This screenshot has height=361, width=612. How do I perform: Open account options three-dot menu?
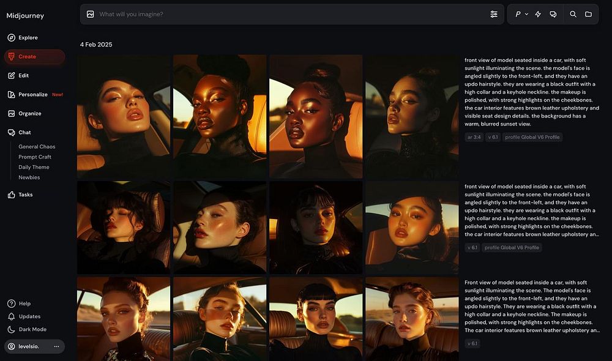(56, 346)
